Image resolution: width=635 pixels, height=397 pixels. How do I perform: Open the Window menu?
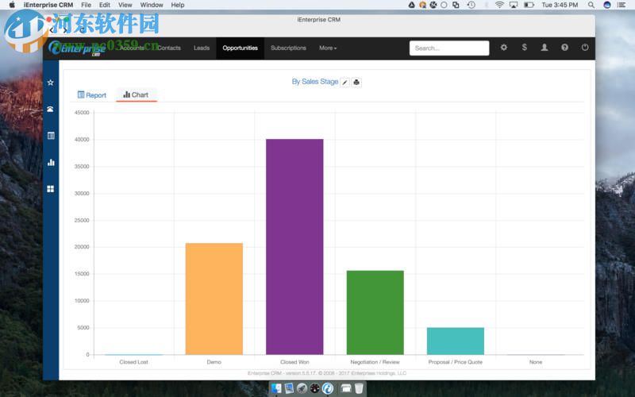tap(152, 5)
